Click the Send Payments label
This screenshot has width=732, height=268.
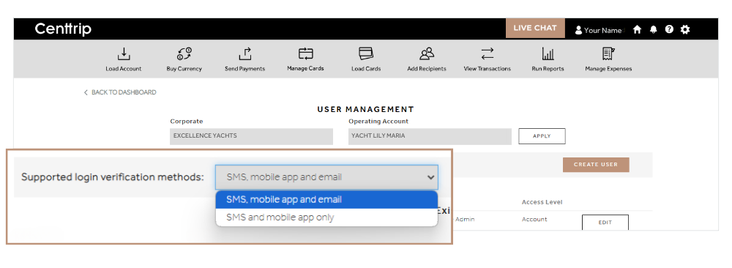pos(244,69)
